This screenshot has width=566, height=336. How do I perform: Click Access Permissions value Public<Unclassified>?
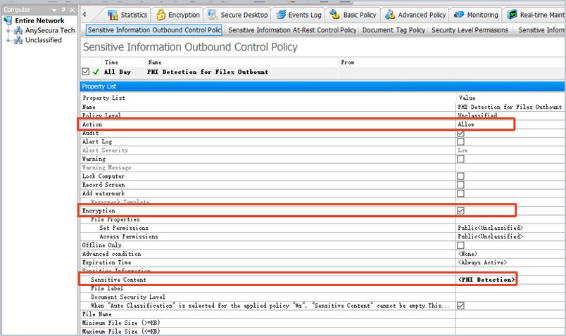[x=490, y=236]
